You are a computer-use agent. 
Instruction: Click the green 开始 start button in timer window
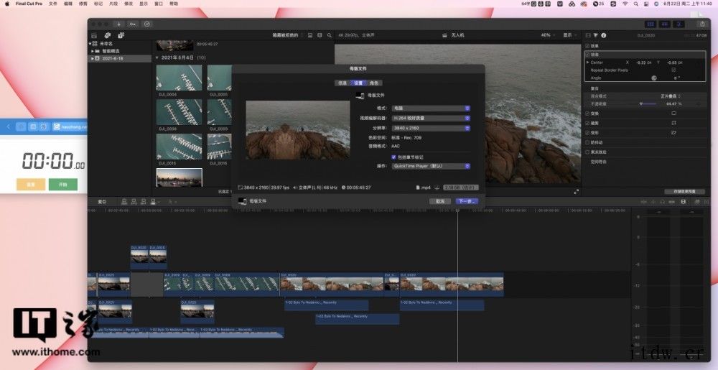point(62,185)
